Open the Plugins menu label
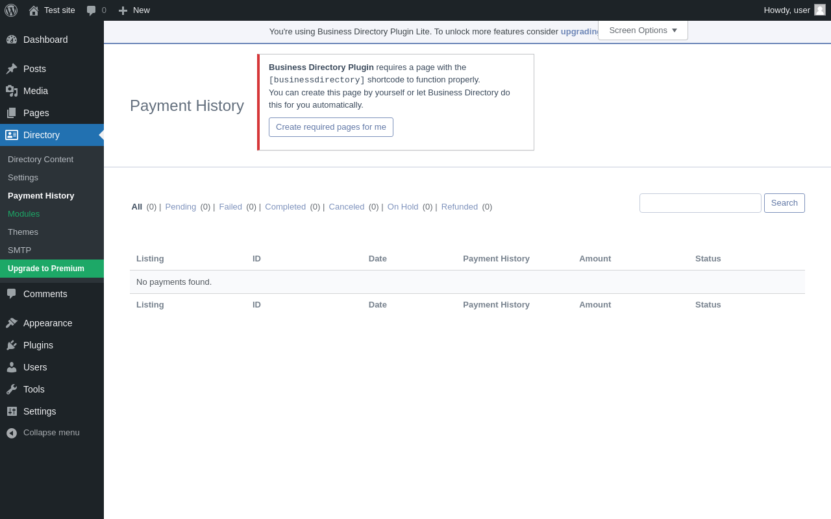 click(38, 345)
